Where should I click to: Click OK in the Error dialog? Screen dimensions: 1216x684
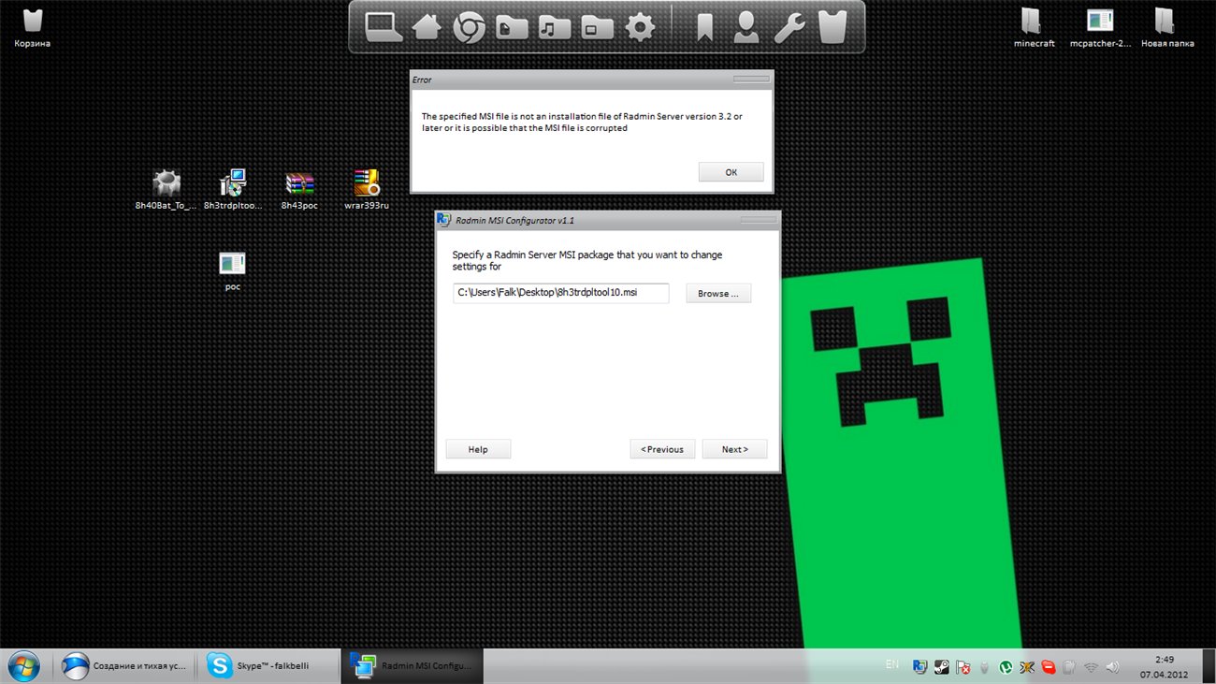tap(731, 172)
